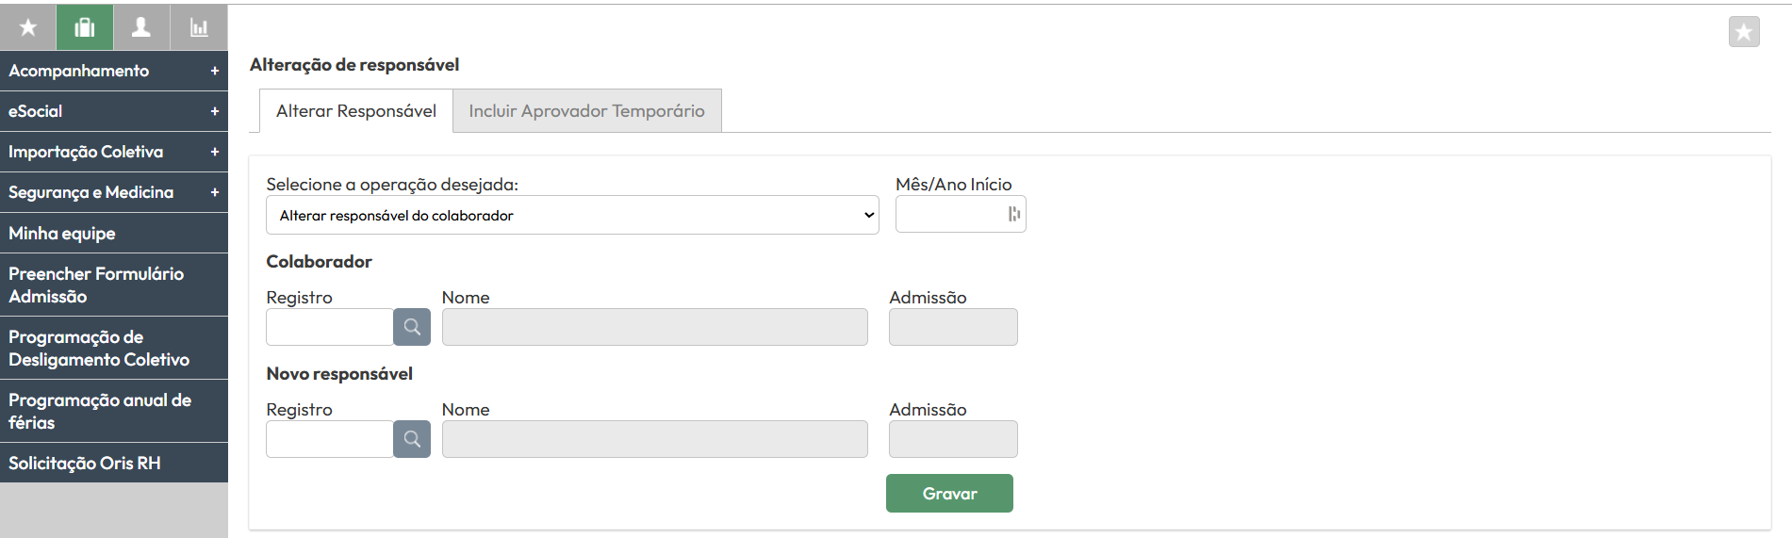Viewport: 1792px width, 538px height.
Task: Expand Importação Coletiva submenu
Action: click(114, 152)
